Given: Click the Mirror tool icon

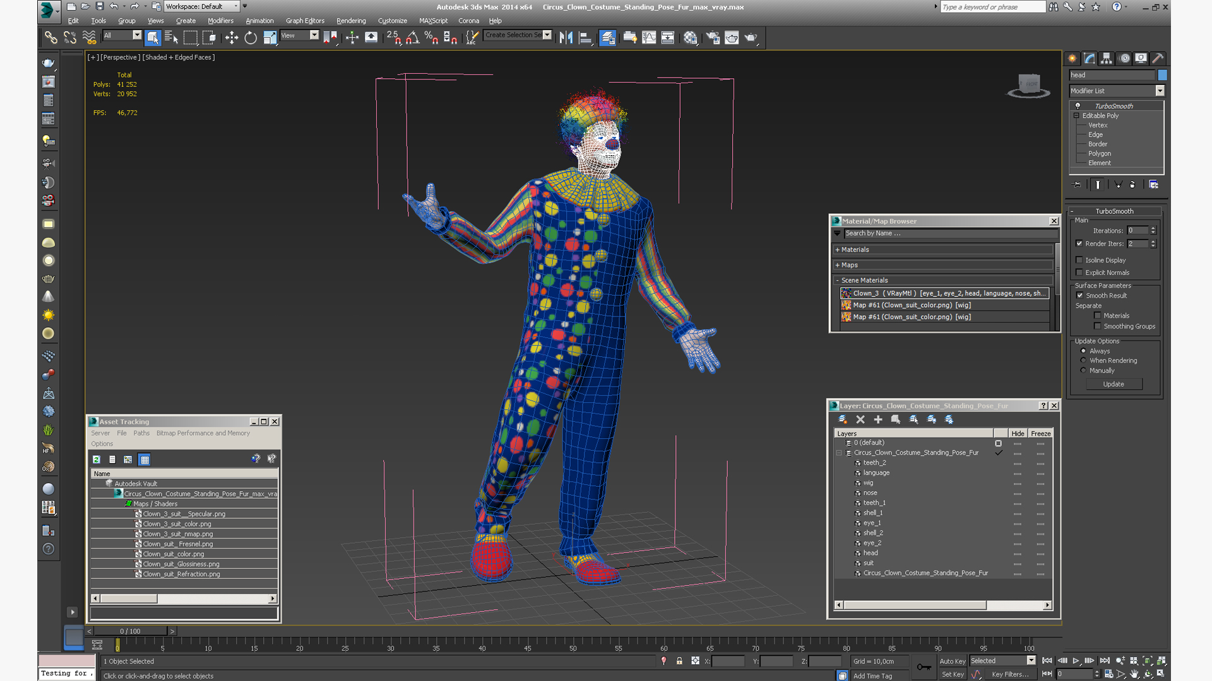Looking at the screenshot, I should click(x=566, y=38).
